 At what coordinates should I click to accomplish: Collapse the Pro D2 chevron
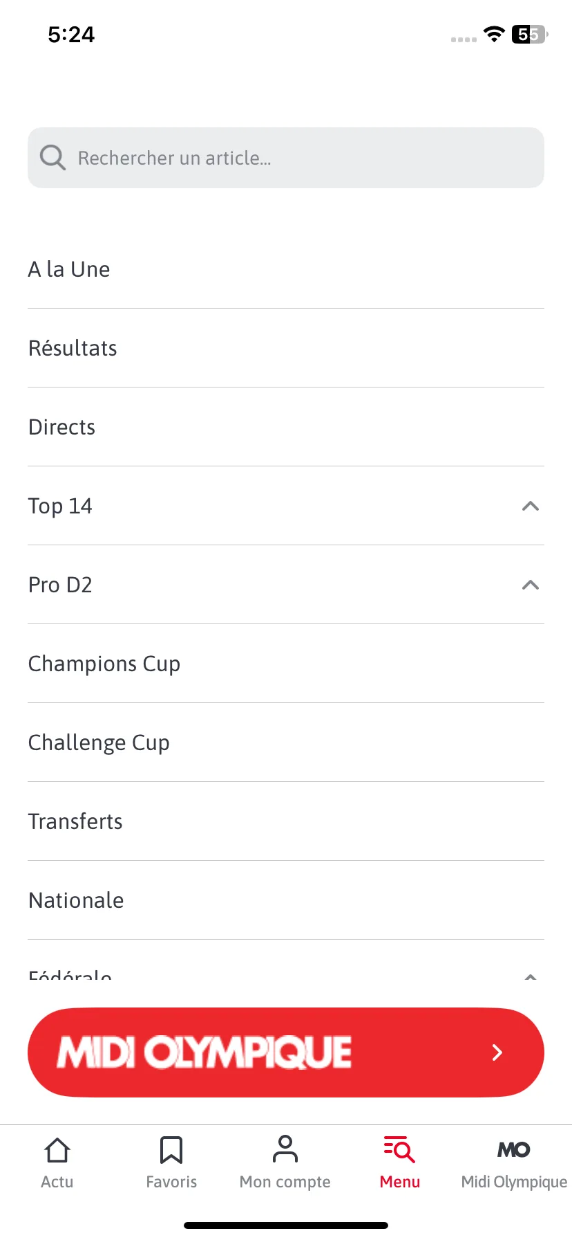pos(531,585)
